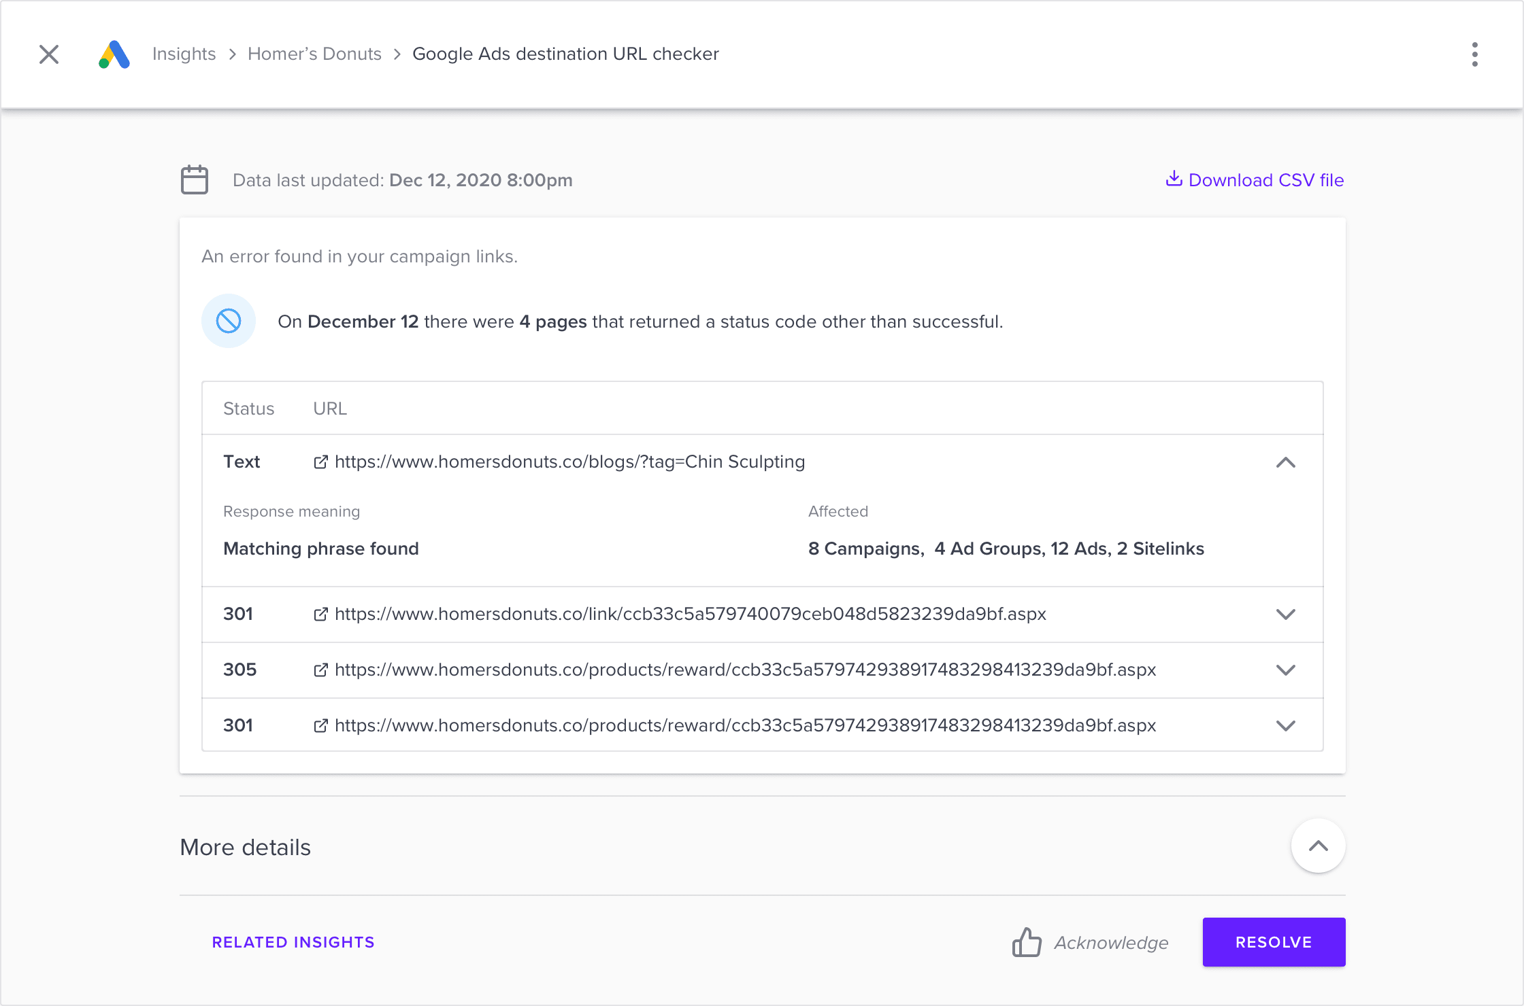Open Related Insights
This screenshot has height=1006, width=1524.
(293, 942)
